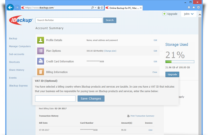Open Backup in the sidebar
This screenshot has width=208, height=135.
tap(13, 38)
